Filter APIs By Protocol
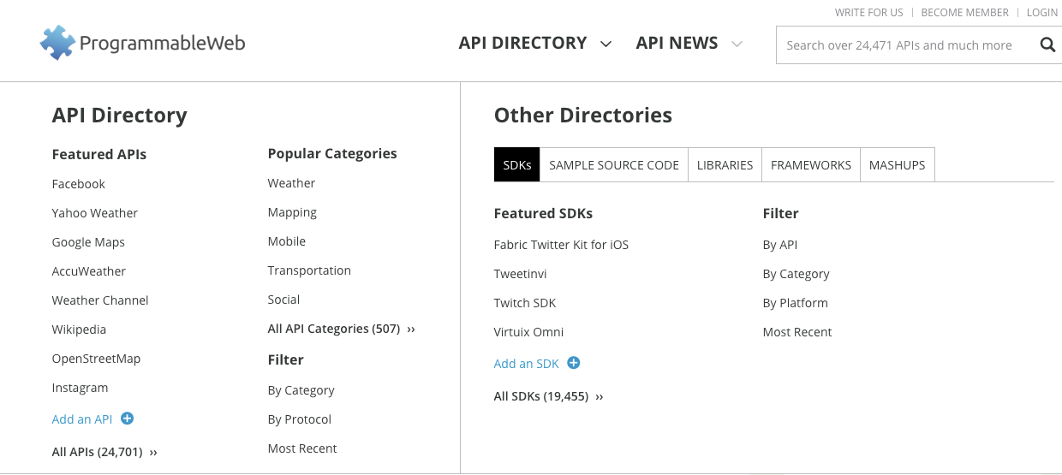The image size is (1062, 475). pyautogui.click(x=299, y=419)
